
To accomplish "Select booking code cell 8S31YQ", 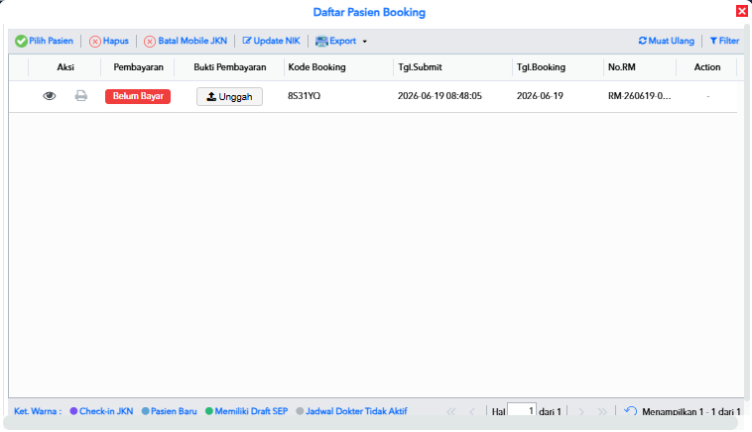I will [304, 96].
